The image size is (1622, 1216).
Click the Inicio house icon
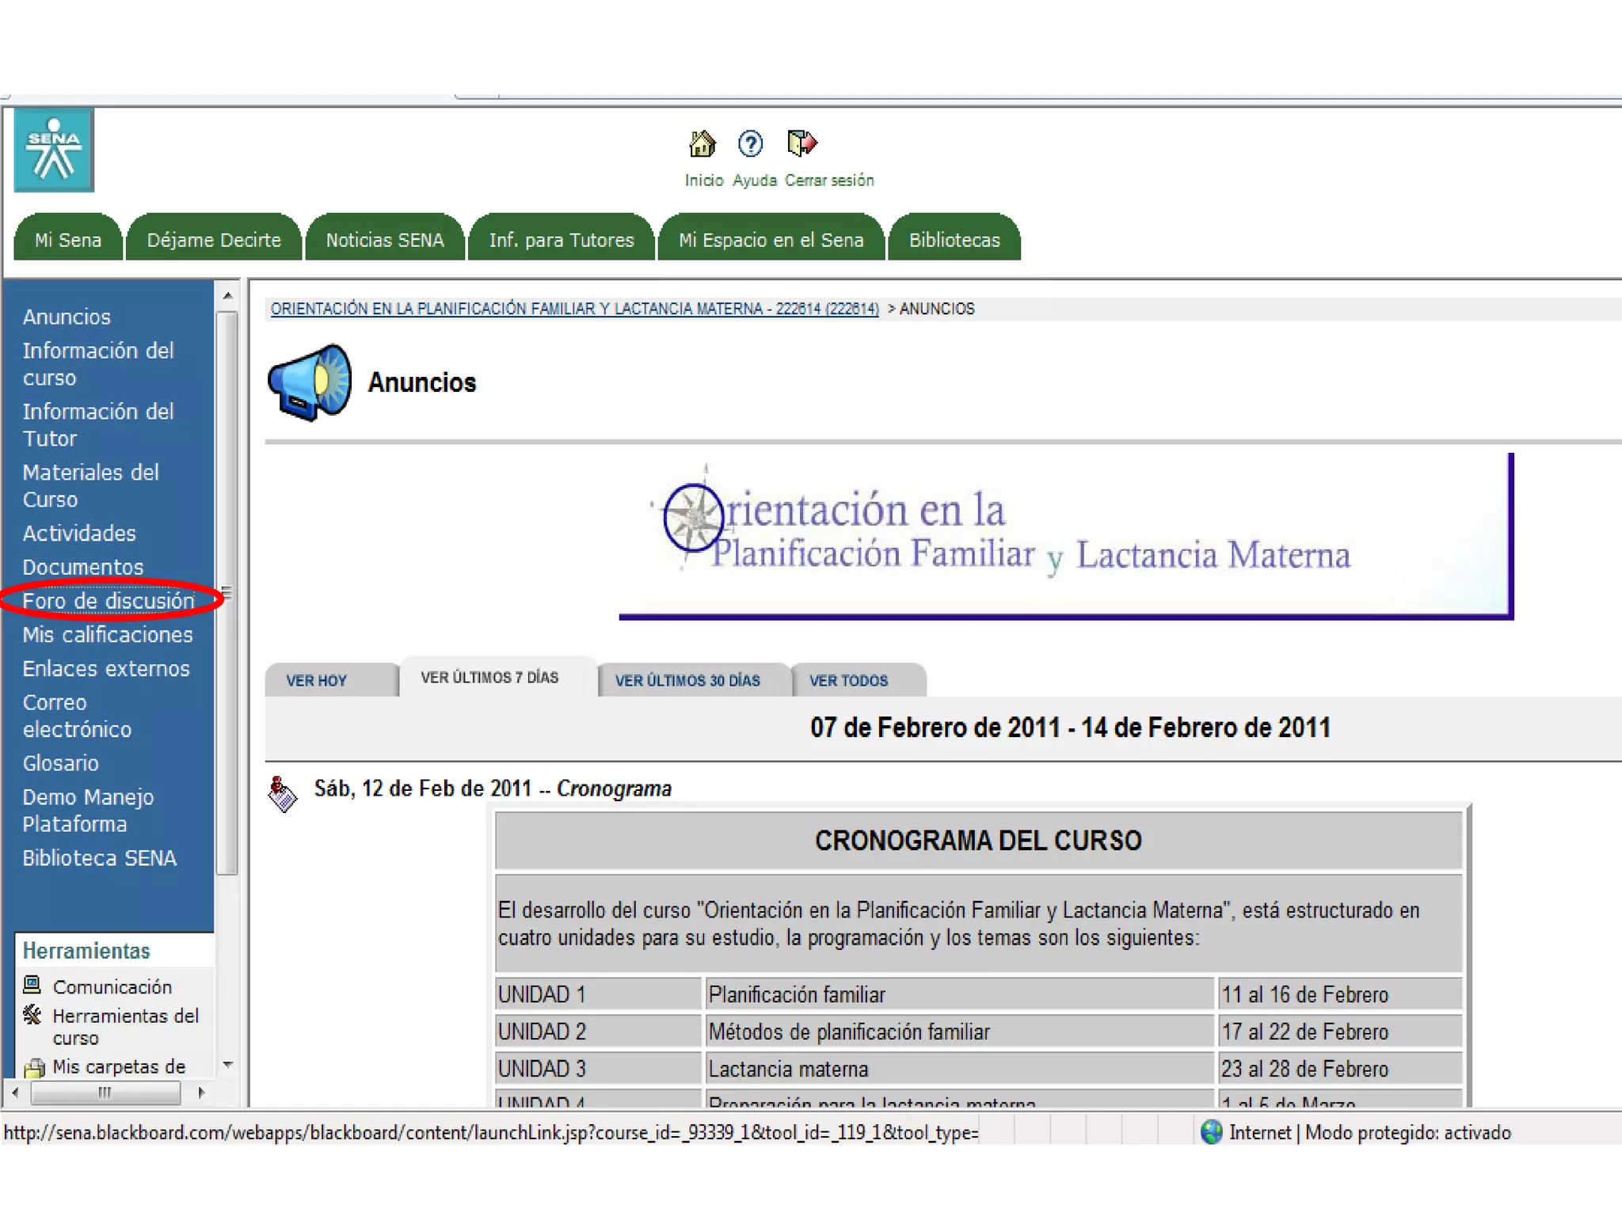click(702, 144)
